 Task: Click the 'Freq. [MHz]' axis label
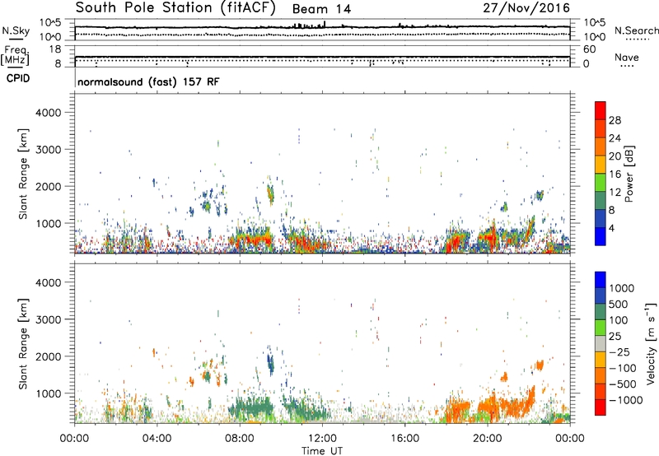[15, 56]
